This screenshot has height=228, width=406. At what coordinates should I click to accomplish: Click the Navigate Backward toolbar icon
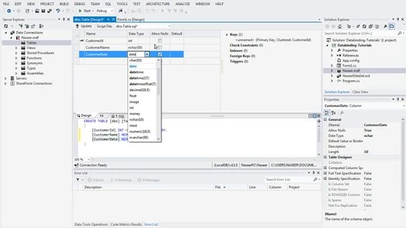pos(9,11)
